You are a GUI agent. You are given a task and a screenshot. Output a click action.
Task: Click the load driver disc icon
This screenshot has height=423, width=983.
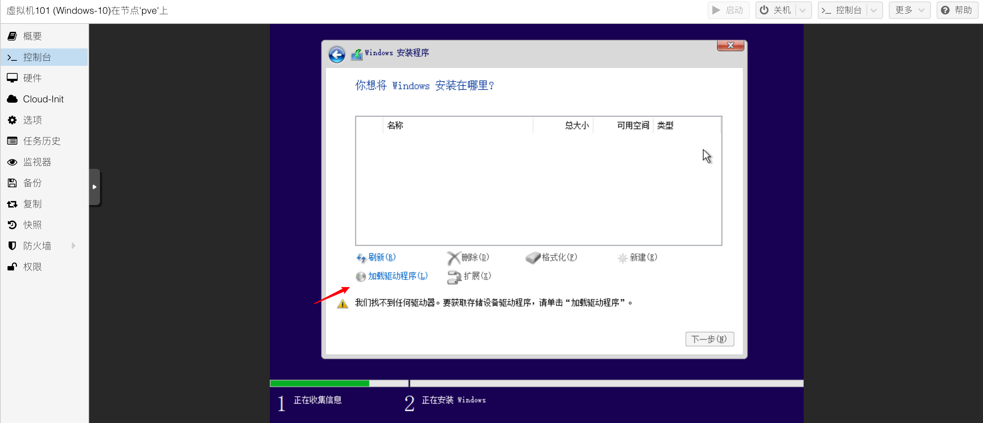click(x=361, y=277)
